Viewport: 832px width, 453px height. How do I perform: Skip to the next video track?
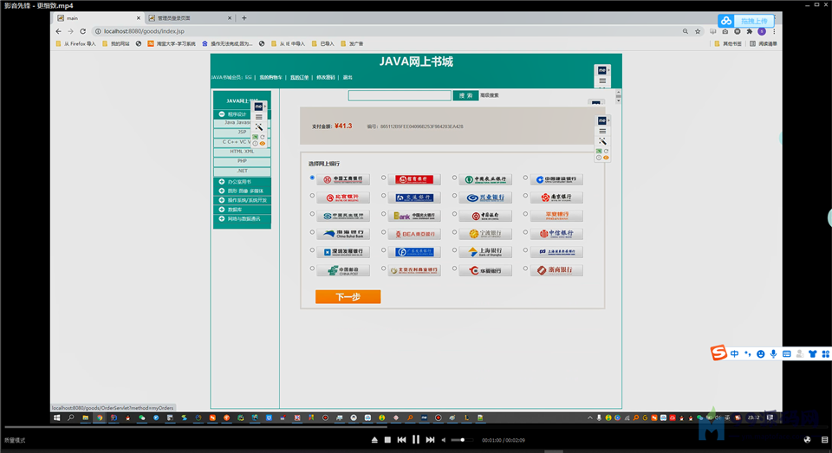(x=431, y=440)
